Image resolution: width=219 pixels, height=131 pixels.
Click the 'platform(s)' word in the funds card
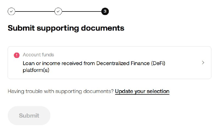[x=36, y=70]
